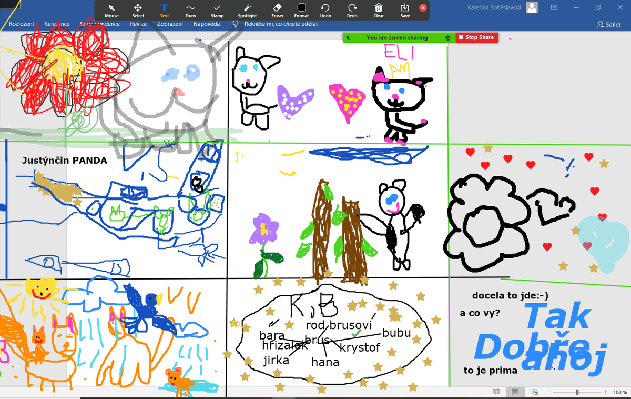The image size is (631, 399).
Task: Click the Sdílet share button
Action: (x=609, y=24)
